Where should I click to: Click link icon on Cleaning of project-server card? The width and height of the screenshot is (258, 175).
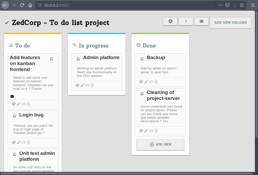pyautogui.click(x=151, y=131)
